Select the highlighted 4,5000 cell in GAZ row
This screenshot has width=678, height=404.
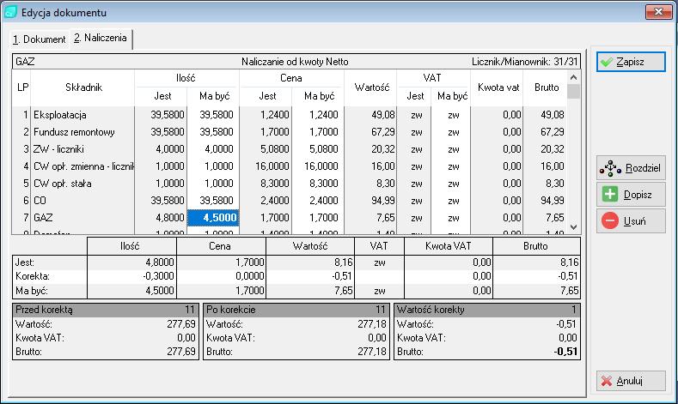click(213, 218)
